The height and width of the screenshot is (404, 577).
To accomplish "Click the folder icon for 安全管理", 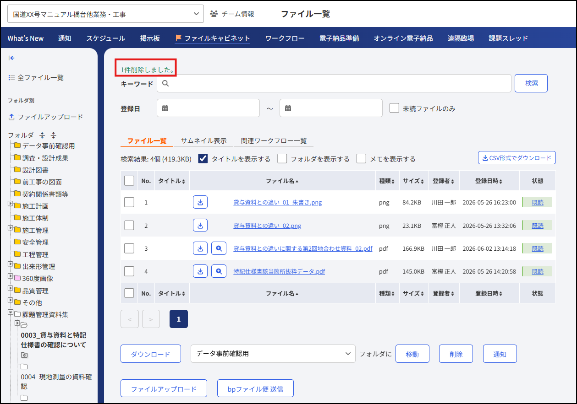I will (17, 242).
